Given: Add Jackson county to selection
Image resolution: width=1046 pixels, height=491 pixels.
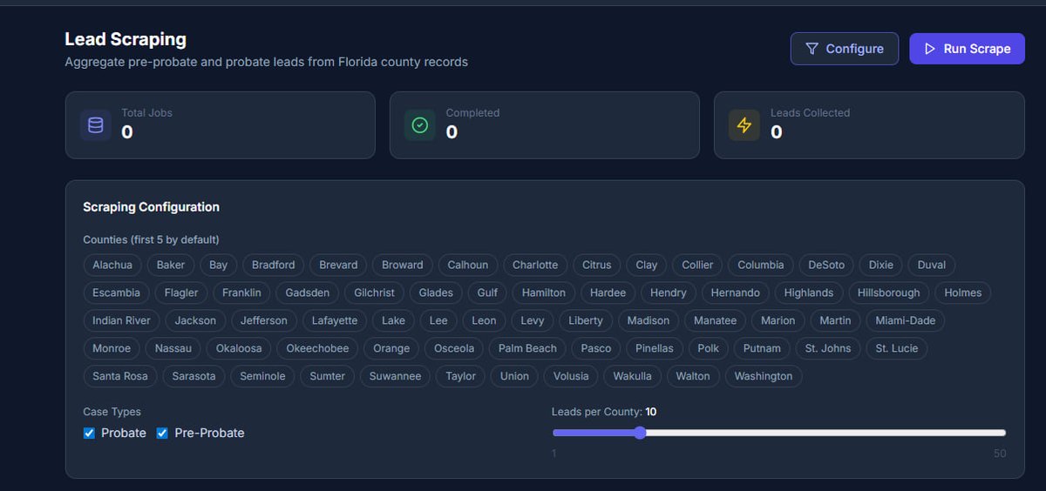Looking at the screenshot, I should [x=195, y=320].
